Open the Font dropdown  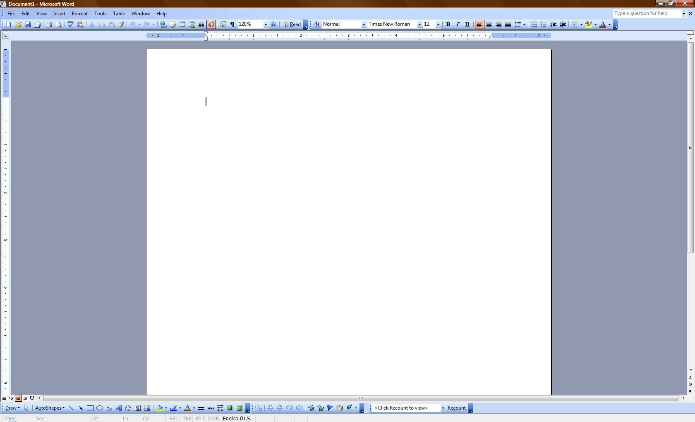[419, 24]
